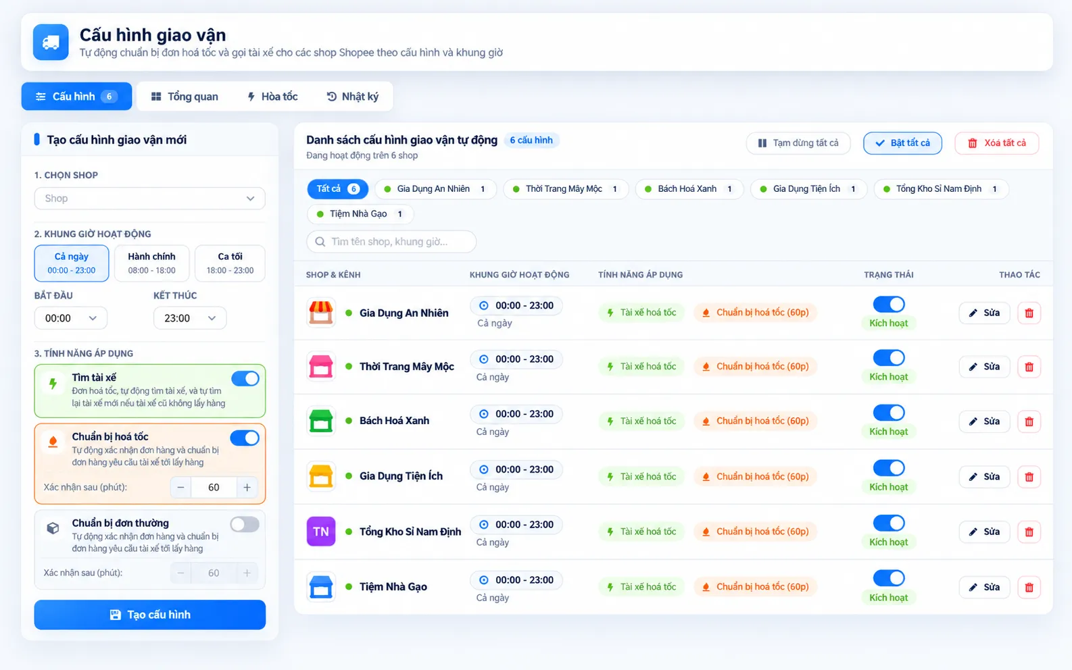Click the Tạo cấu hình button
Image resolution: width=1072 pixels, height=670 pixels.
[150, 615]
